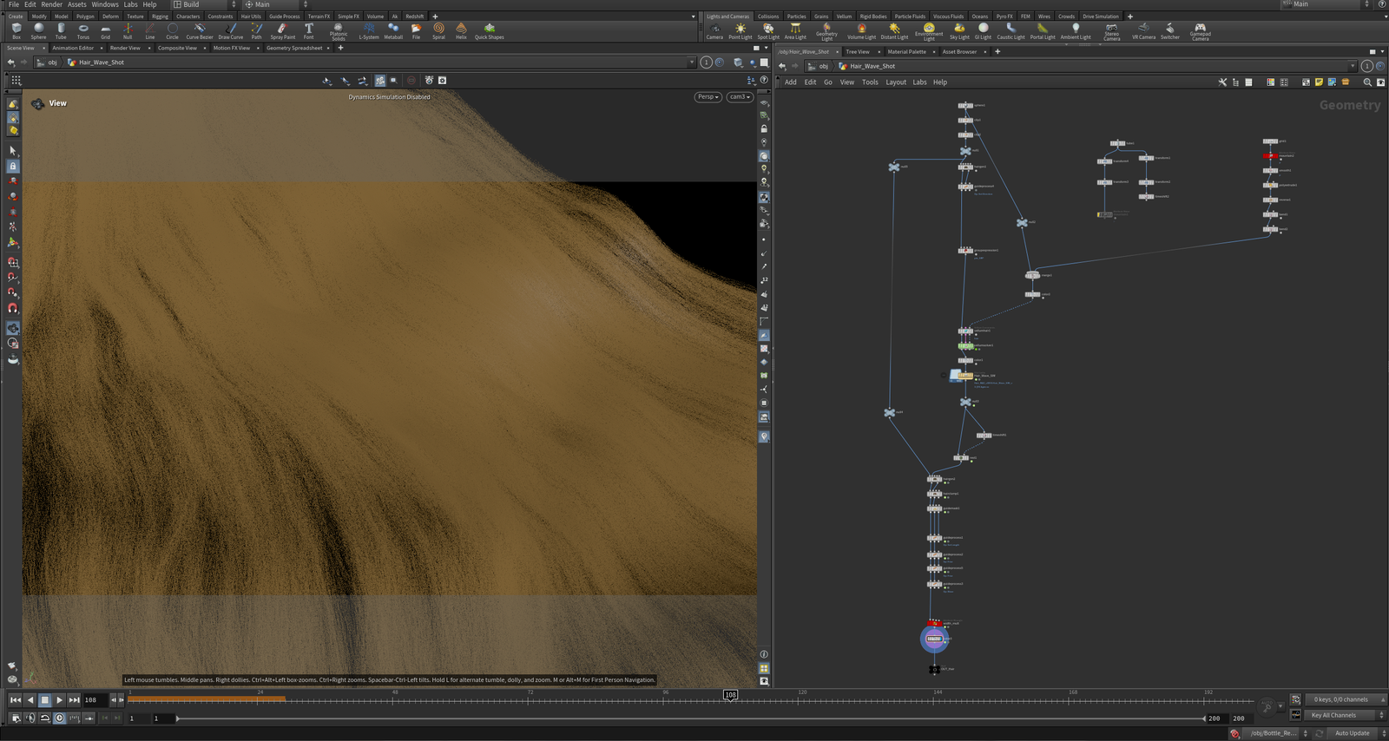Select the Platonic Solids shelf tool
The width and height of the screenshot is (1389, 741).
pos(339,31)
